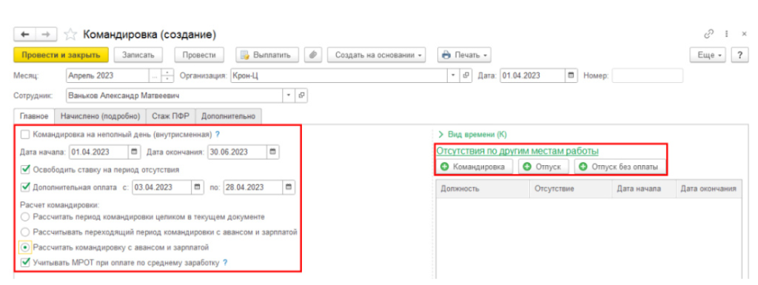Open the Стаж ПФР tab
The height and width of the screenshot is (285, 758).
[171, 116]
